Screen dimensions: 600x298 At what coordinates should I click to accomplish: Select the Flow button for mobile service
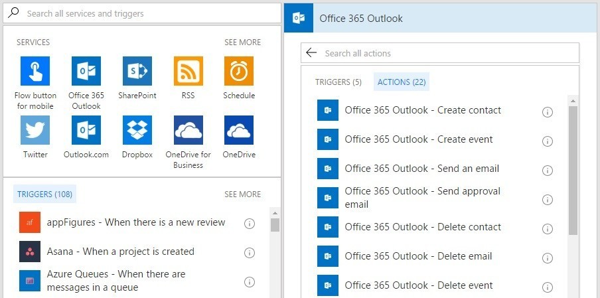point(35,71)
